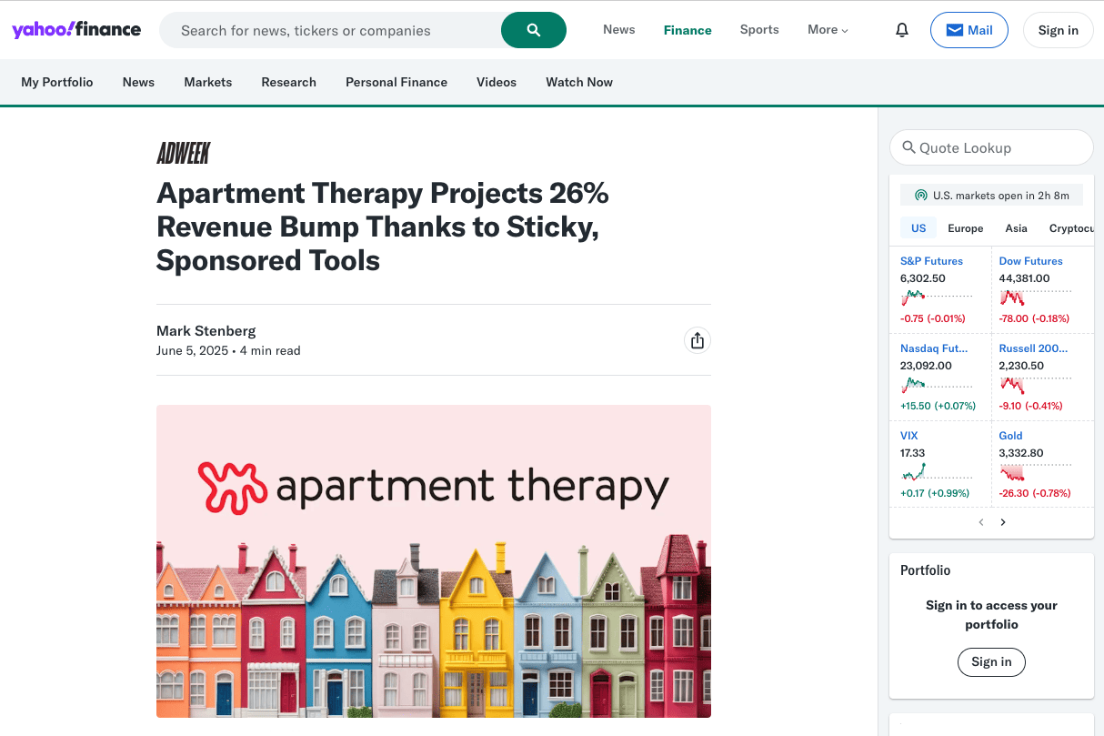Image resolution: width=1104 pixels, height=736 pixels.
Task: Go to previous markets page arrow
Action: [980, 522]
